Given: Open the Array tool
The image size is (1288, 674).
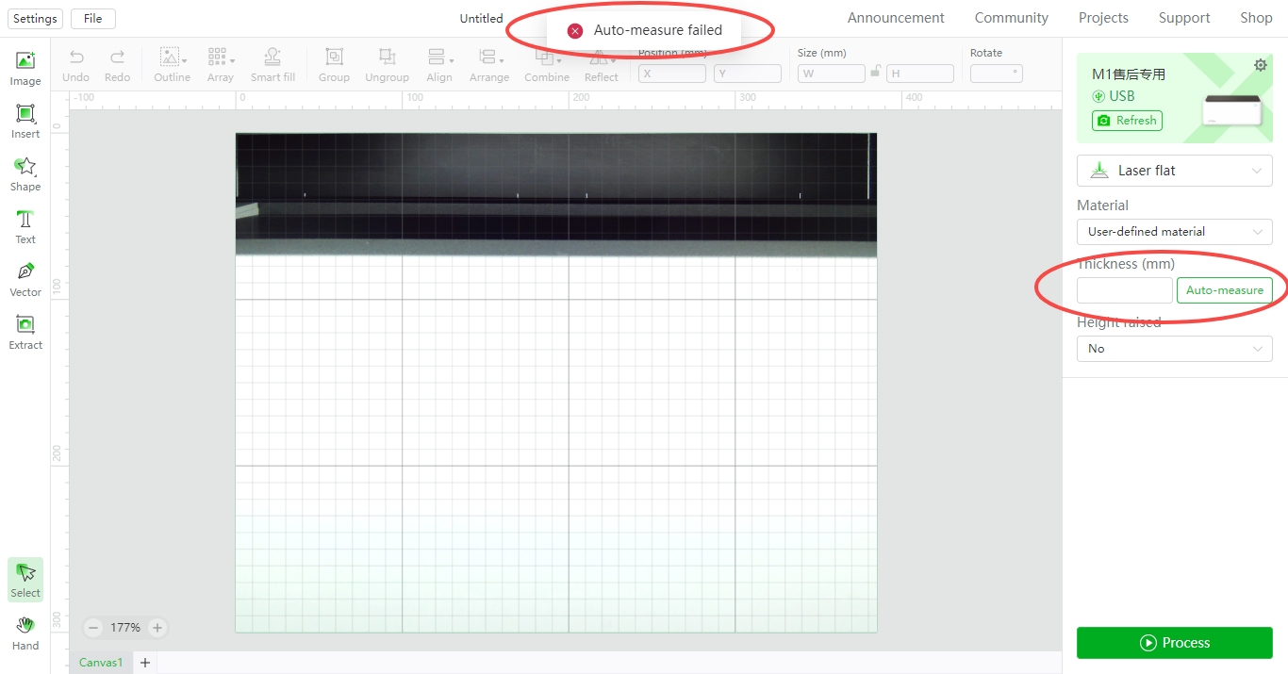Looking at the screenshot, I should (x=221, y=65).
